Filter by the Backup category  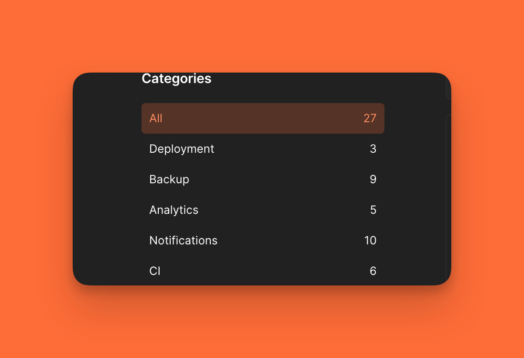[262, 179]
